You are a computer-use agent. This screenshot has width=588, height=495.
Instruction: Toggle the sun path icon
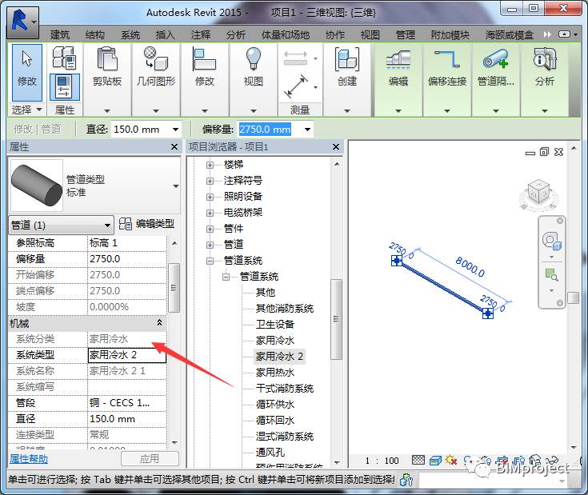[451, 460]
